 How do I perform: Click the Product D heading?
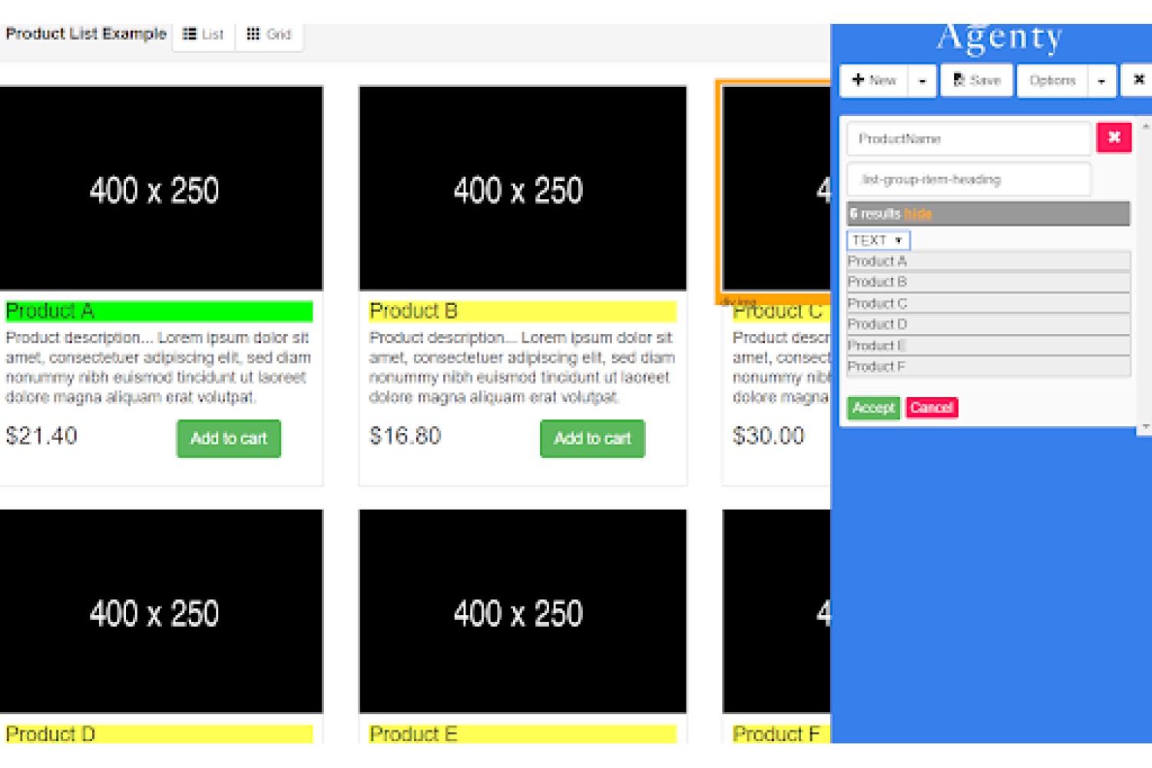(x=159, y=734)
